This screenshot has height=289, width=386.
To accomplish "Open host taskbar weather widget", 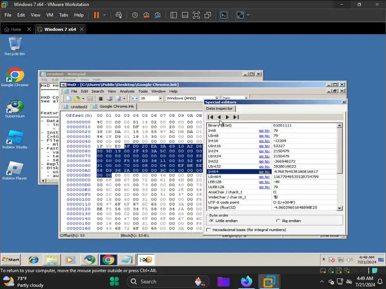I will click(x=23, y=281).
